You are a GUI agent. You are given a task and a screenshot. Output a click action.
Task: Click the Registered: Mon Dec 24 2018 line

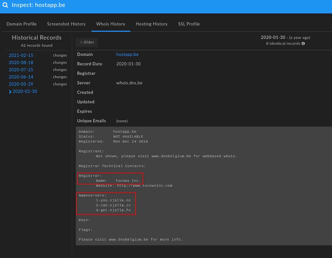[x=113, y=141]
